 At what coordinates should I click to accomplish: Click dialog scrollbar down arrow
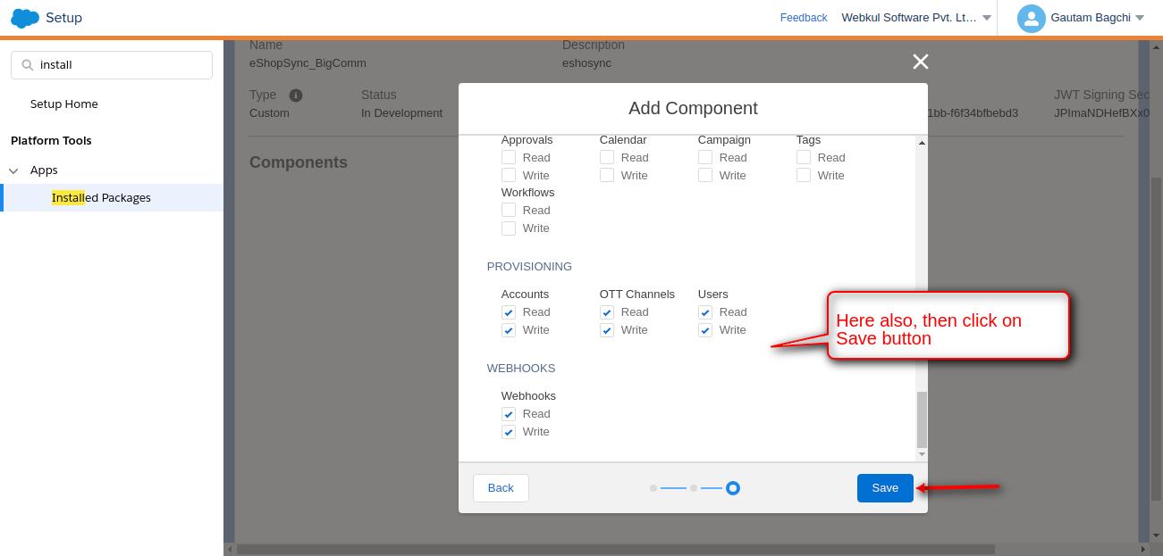[922, 454]
